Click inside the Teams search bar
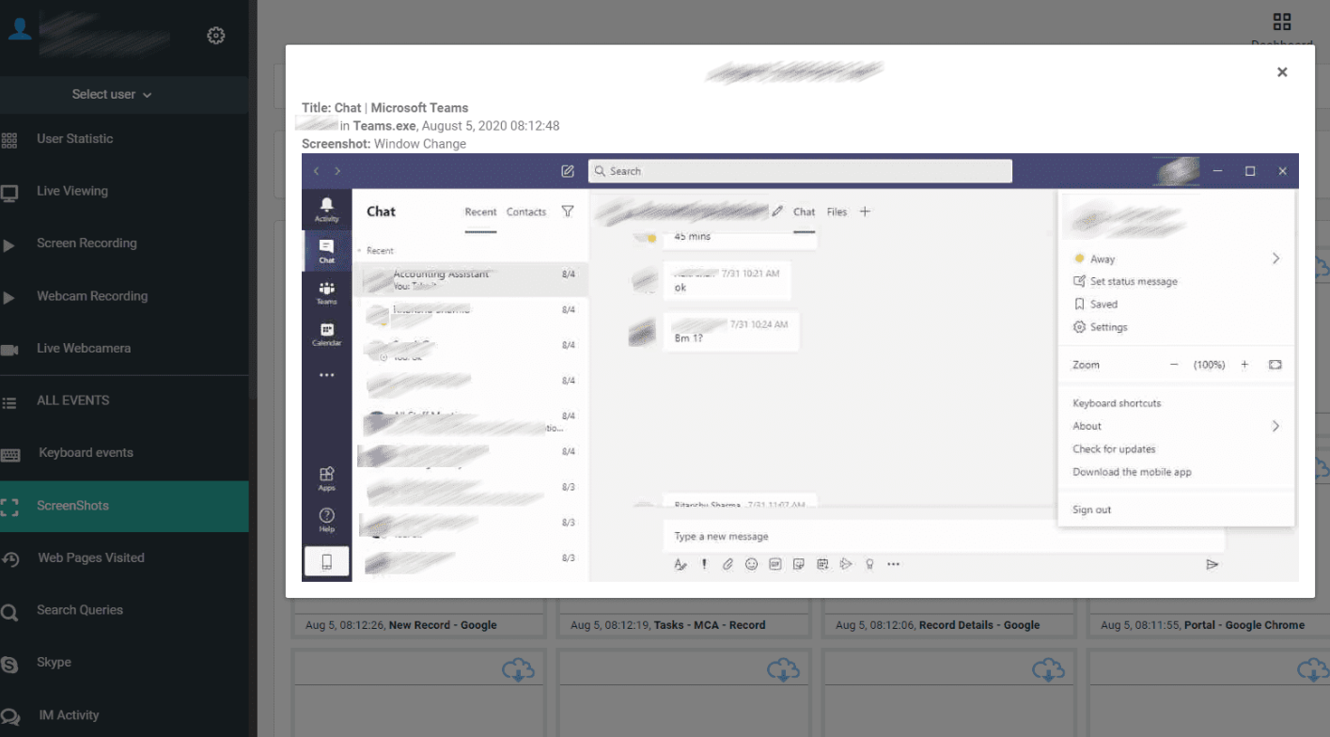 coord(799,170)
